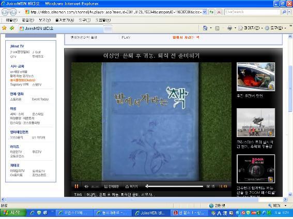The width and height of the screenshot is (293, 219).
Task: Click the Refresh icon beside the address bar
Action: (211, 12)
